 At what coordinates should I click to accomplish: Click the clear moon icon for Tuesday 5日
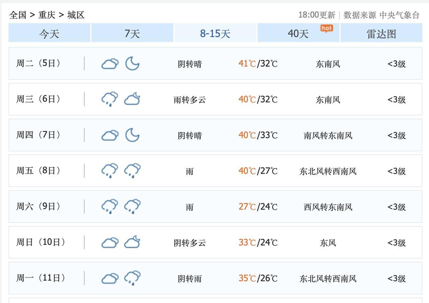tap(132, 63)
